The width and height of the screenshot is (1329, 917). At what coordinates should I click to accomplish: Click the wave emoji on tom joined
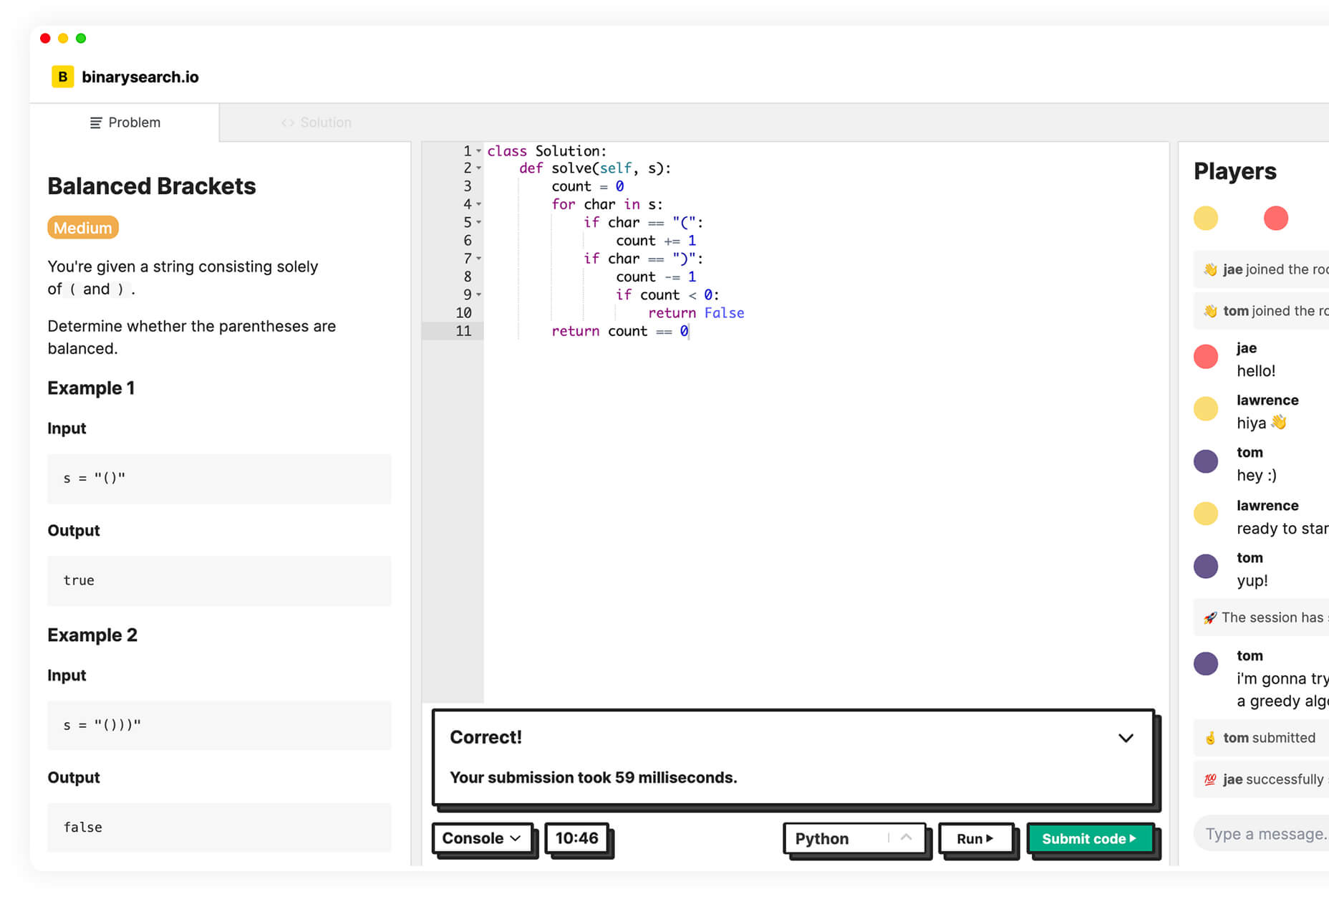[x=1211, y=311]
